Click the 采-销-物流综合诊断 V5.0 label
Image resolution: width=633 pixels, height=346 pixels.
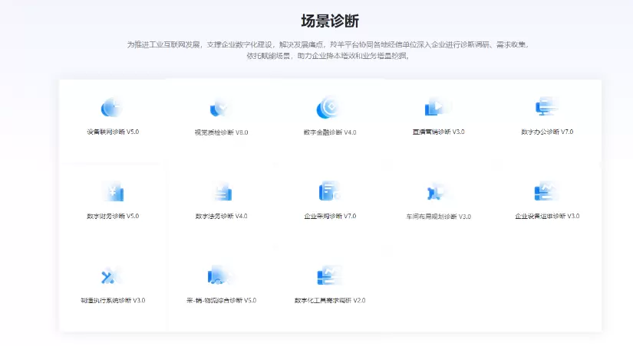[221, 300]
